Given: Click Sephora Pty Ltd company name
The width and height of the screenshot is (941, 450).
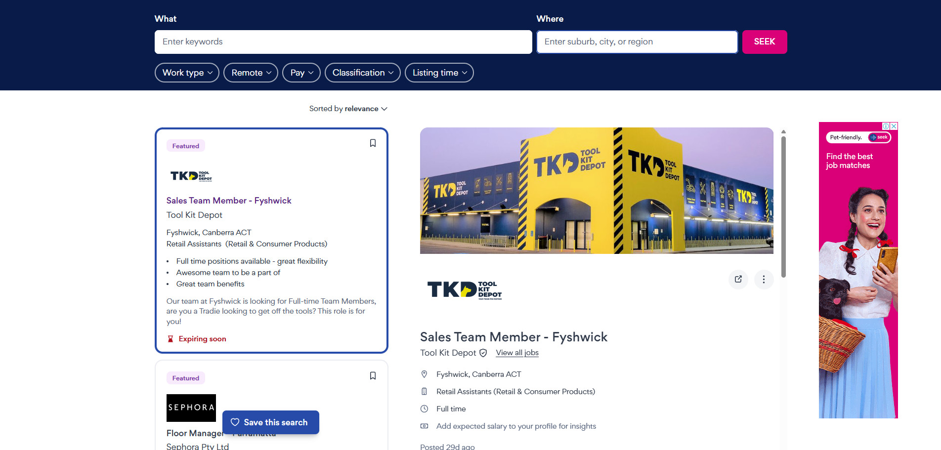Looking at the screenshot, I should pos(198,446).
